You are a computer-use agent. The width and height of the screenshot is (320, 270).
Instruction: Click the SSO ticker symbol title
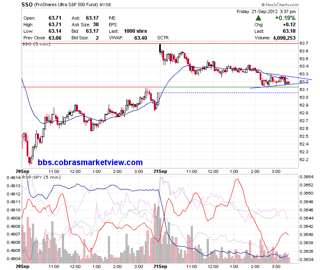click(27, 5)
